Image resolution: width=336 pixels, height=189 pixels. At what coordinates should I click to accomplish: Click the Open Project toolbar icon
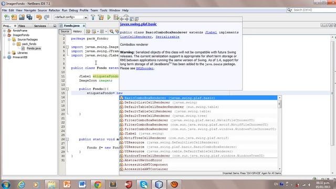click(x=22, y=17)
